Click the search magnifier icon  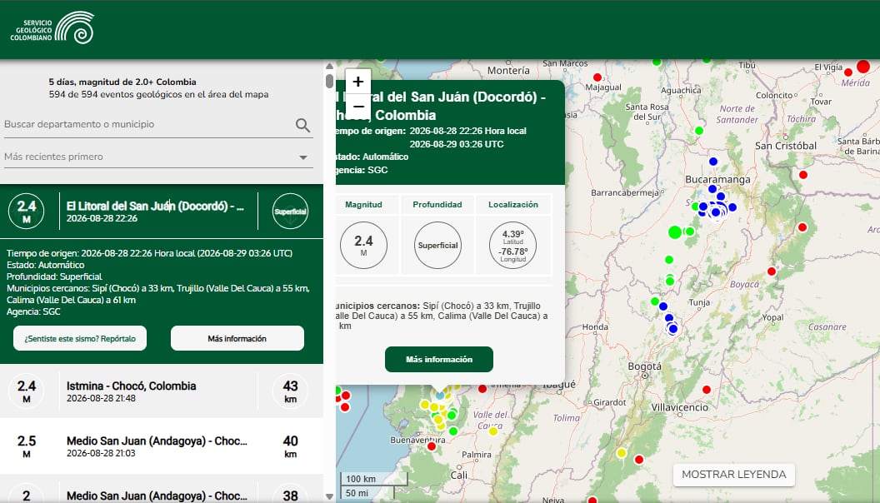(x=302, y=125)
